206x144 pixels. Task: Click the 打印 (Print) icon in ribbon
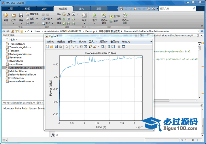point(27,23)
